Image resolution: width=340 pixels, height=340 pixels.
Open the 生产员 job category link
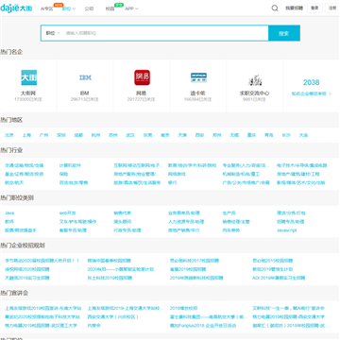click(229, 213)
